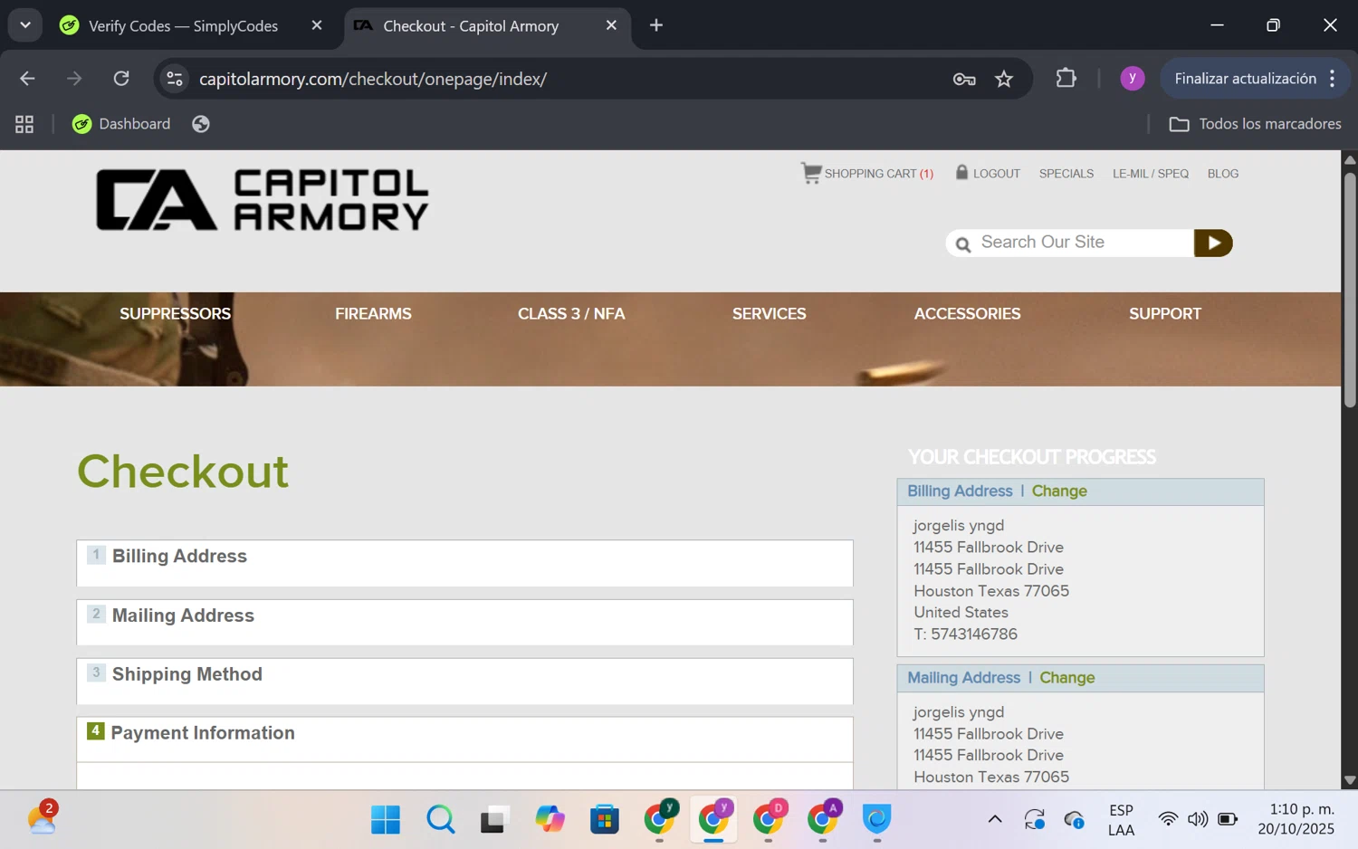1358x849 pixels.
Task: Open the Specials link
Action: [1066, 174]
